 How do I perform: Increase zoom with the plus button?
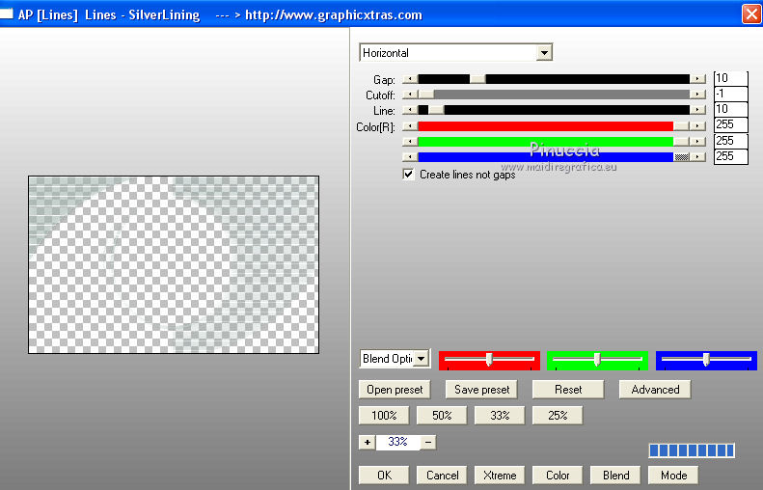click(x=367, y=443)
